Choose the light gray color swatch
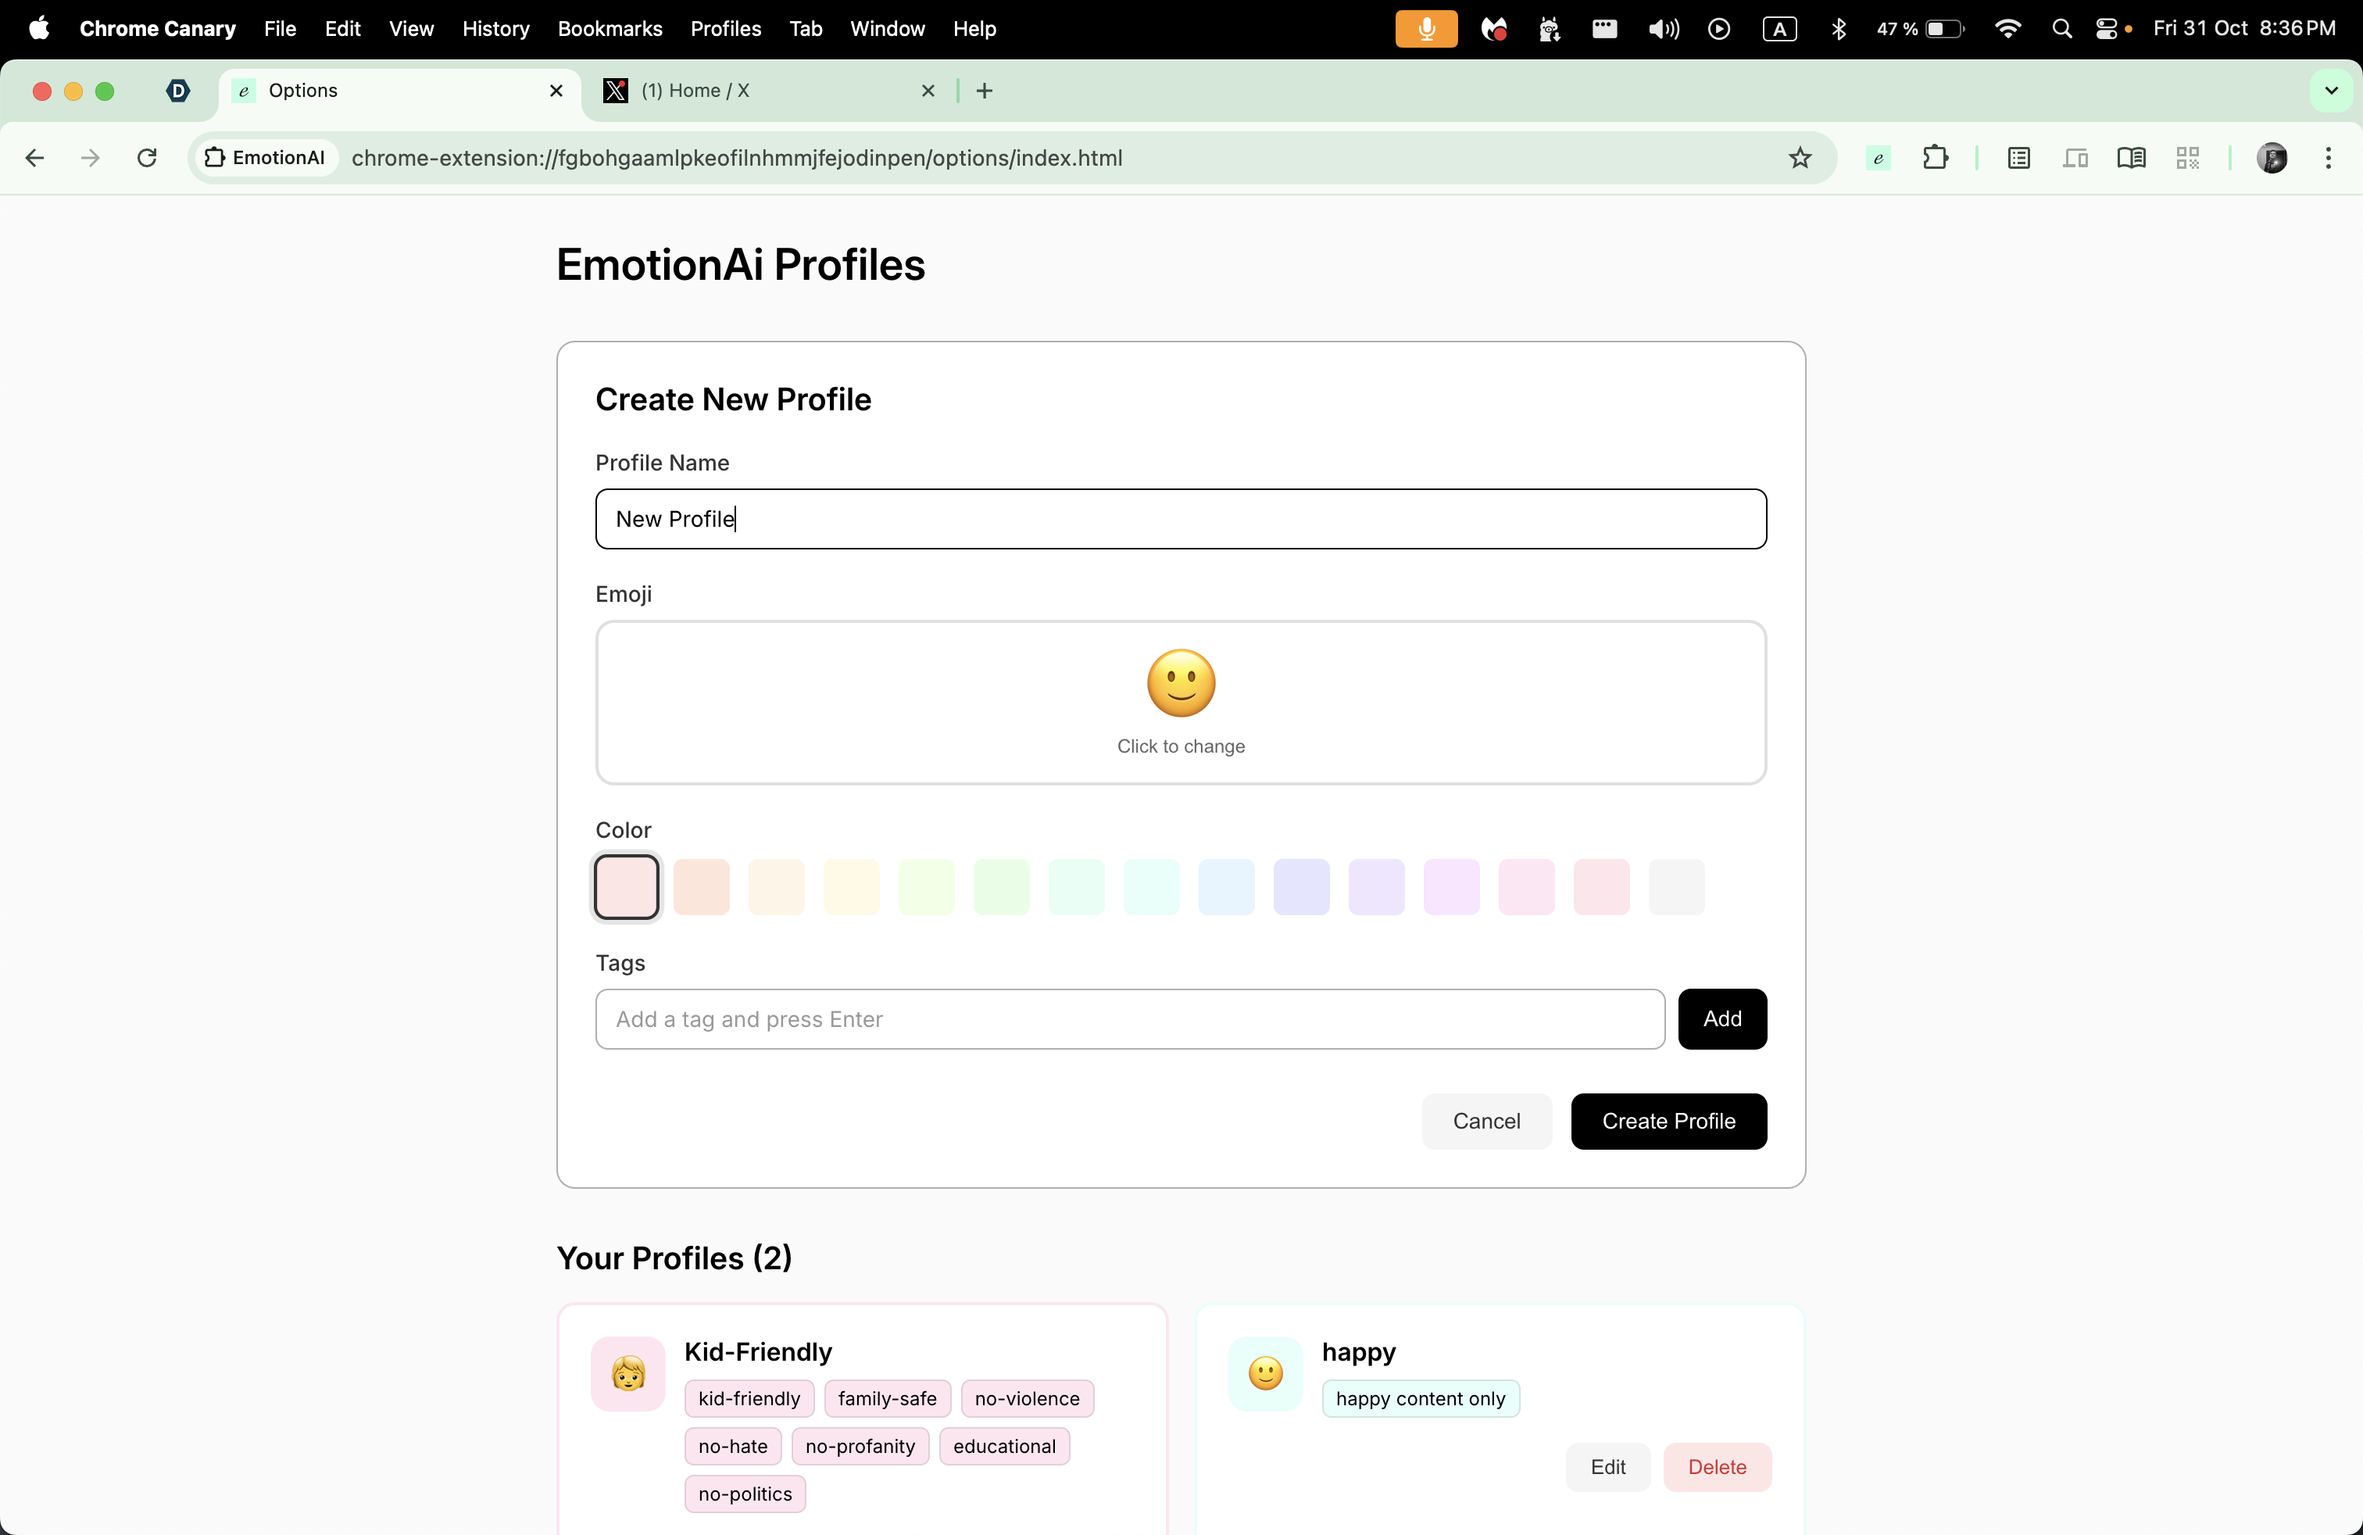The height and width of the screenshot is (1535, 2363). [x=1676, y=886]
